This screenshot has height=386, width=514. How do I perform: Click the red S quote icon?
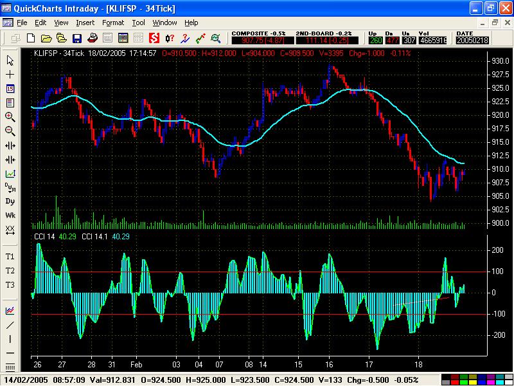click(154, 38)
